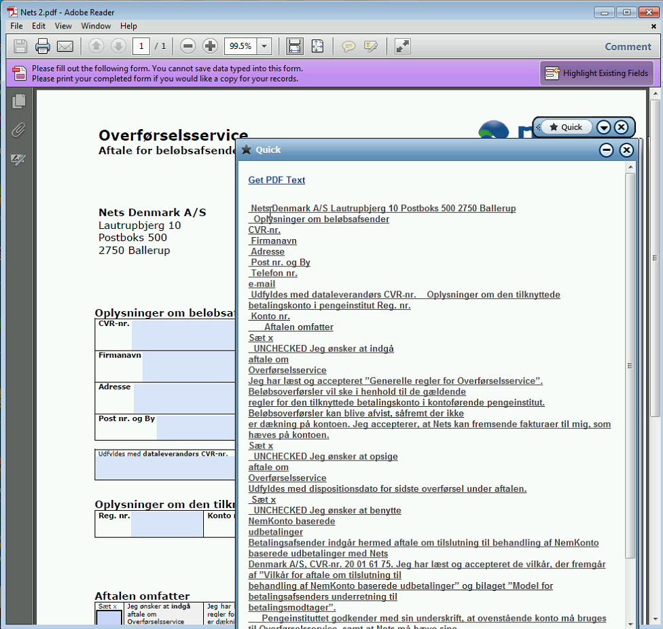The height and width of the screenshot is (629, 663).
Task: Open the page thumbnails panel
Action: (19, 101)
